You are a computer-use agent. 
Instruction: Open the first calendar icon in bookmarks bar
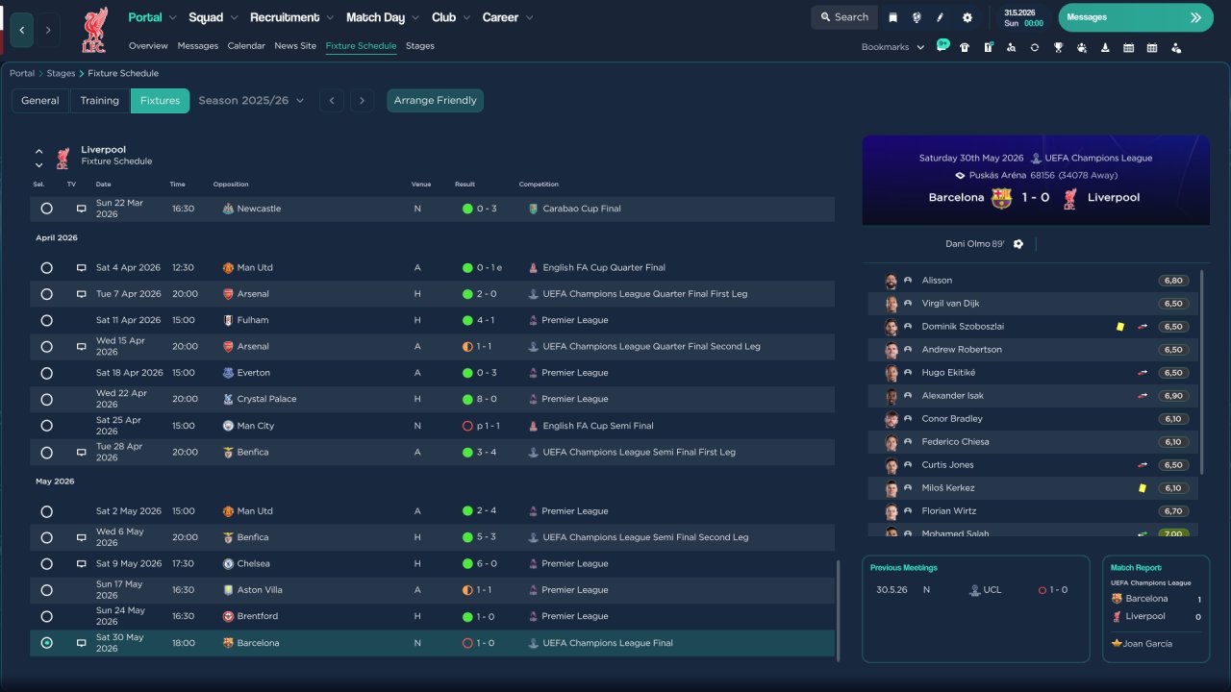tap(1128, 47)
